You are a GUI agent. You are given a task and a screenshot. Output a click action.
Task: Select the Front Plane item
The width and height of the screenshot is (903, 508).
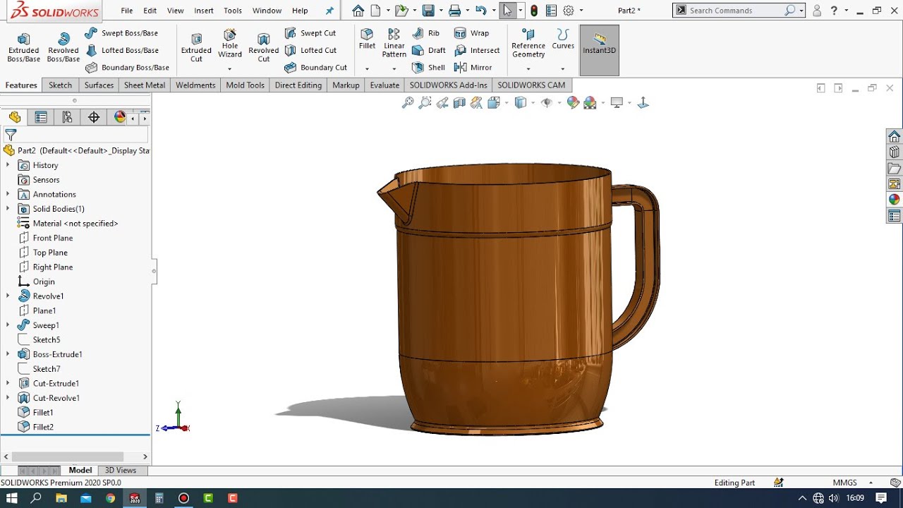click(x=53, y=238)
